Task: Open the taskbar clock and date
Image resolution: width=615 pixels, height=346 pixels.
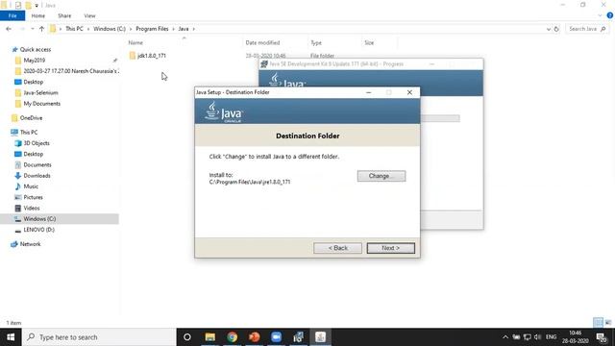Action: point(575,337)
